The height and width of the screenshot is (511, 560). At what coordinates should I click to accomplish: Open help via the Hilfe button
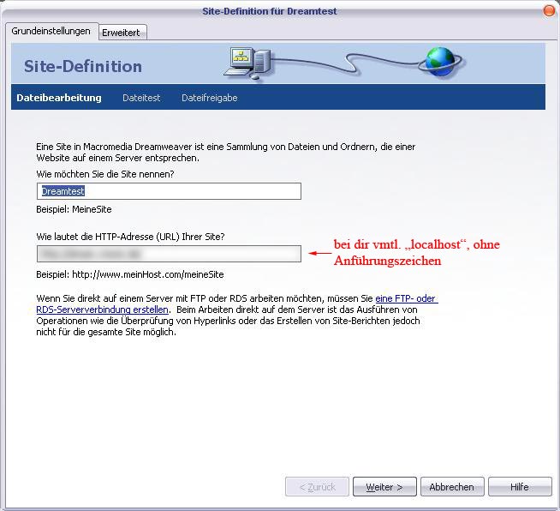(x=520, y=487)
